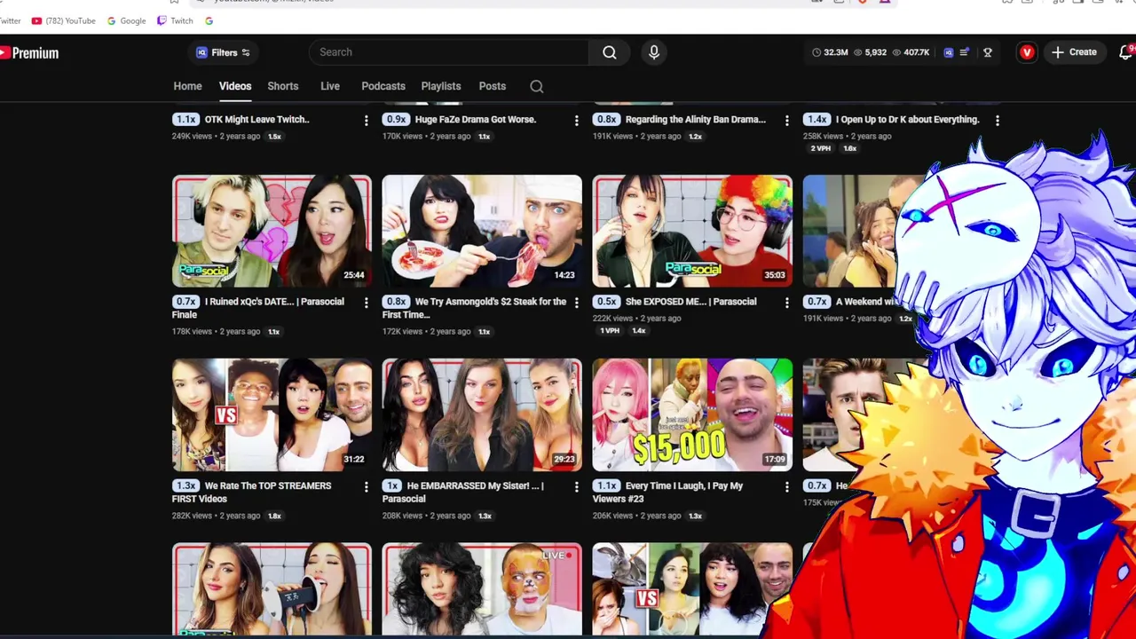Open menu for OTK Might Leave Twitch video
This screenshot has width=1136, height=639.
(x=366, y=120)
